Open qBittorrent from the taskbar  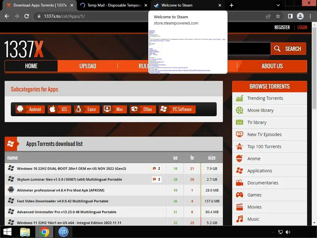[x=63, y=232]
